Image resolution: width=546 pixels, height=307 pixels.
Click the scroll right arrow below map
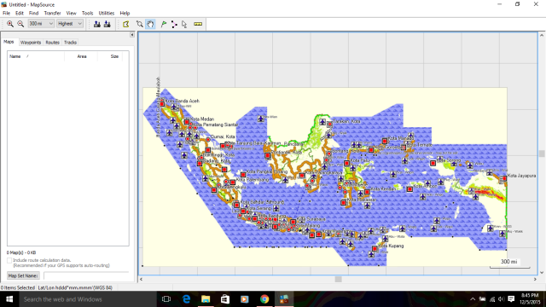pos(535,279)
